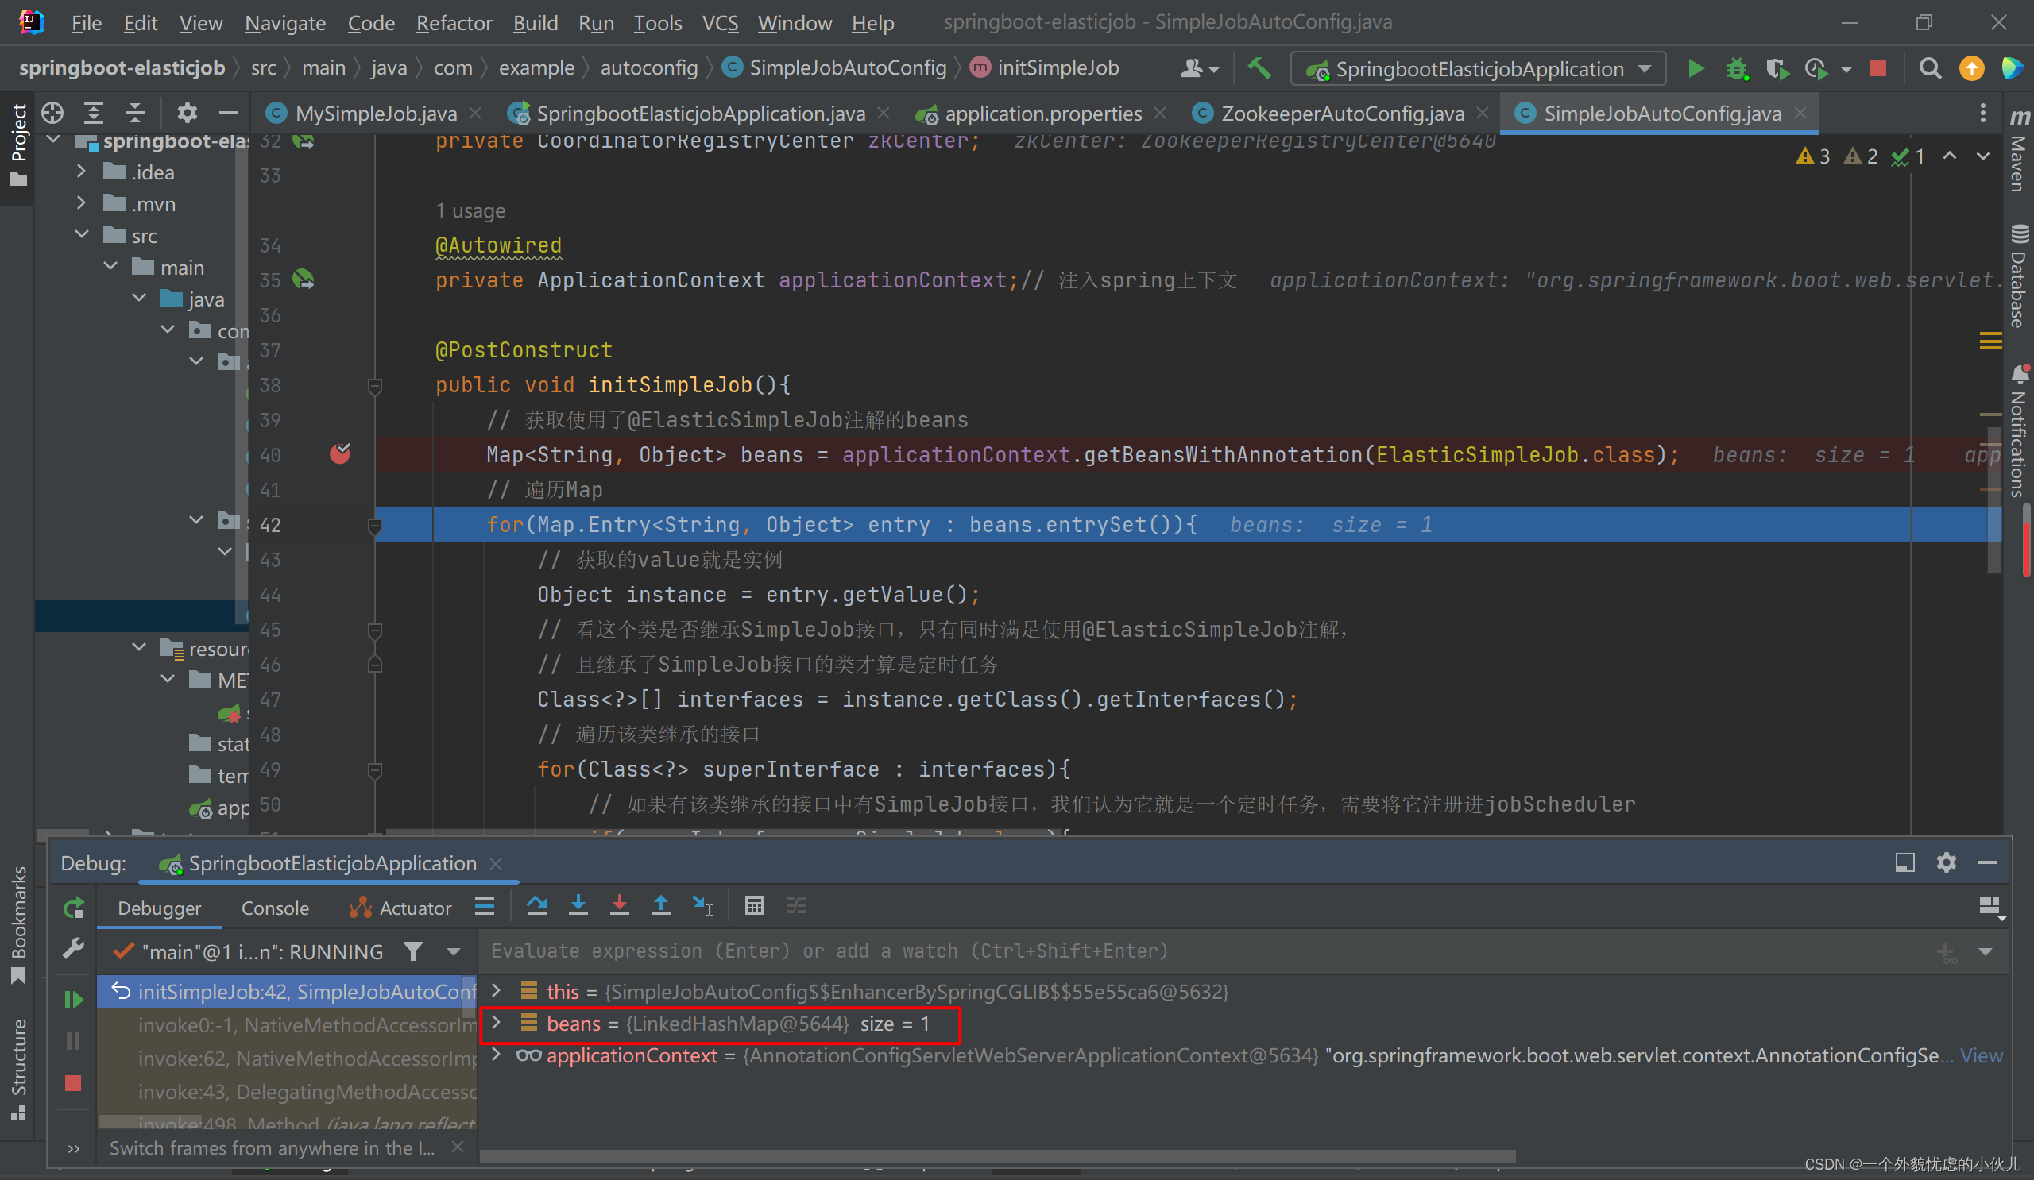
Task: Switch to Console tab in debugger
Action: click(274, 908)
